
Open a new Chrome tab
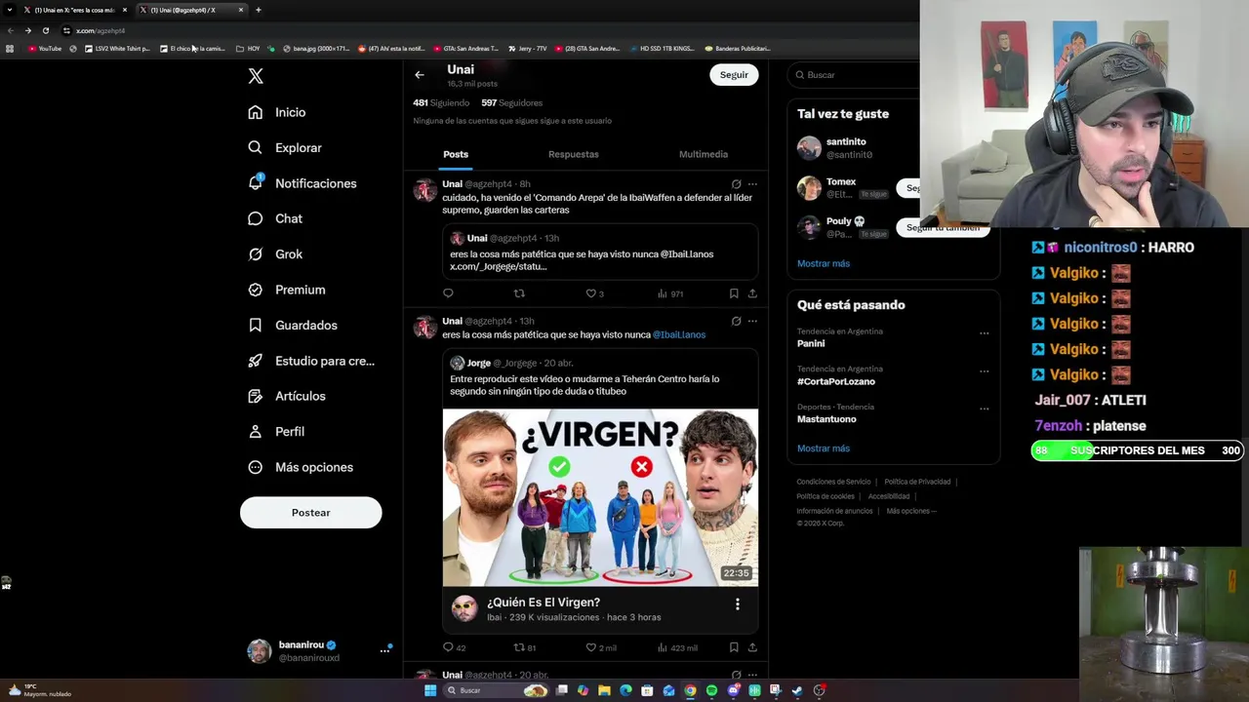point(259,10)
